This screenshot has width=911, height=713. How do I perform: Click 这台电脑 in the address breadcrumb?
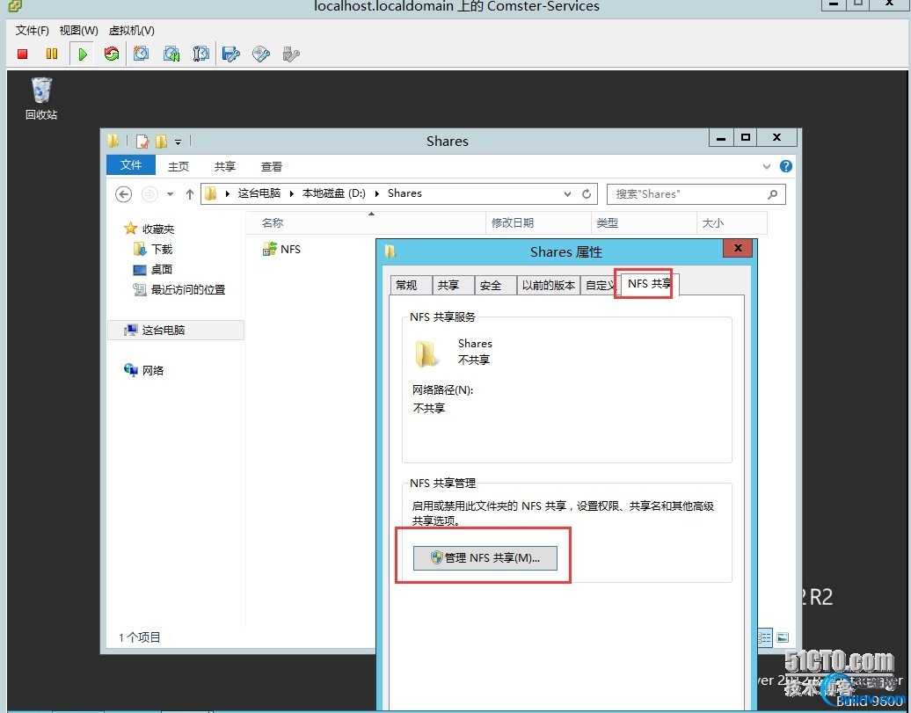[259, 193]
